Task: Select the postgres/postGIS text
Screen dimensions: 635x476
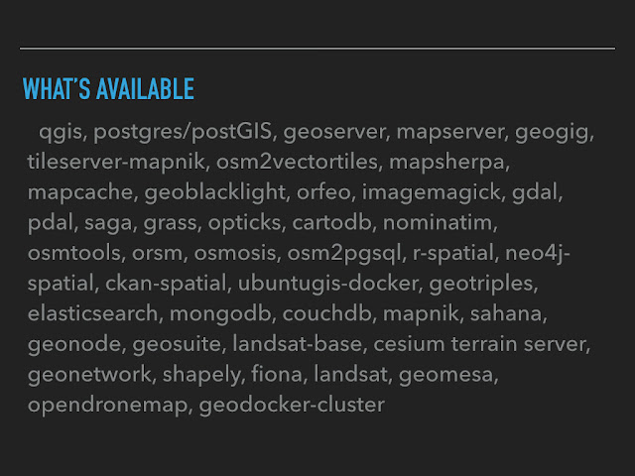Action: 183,133
